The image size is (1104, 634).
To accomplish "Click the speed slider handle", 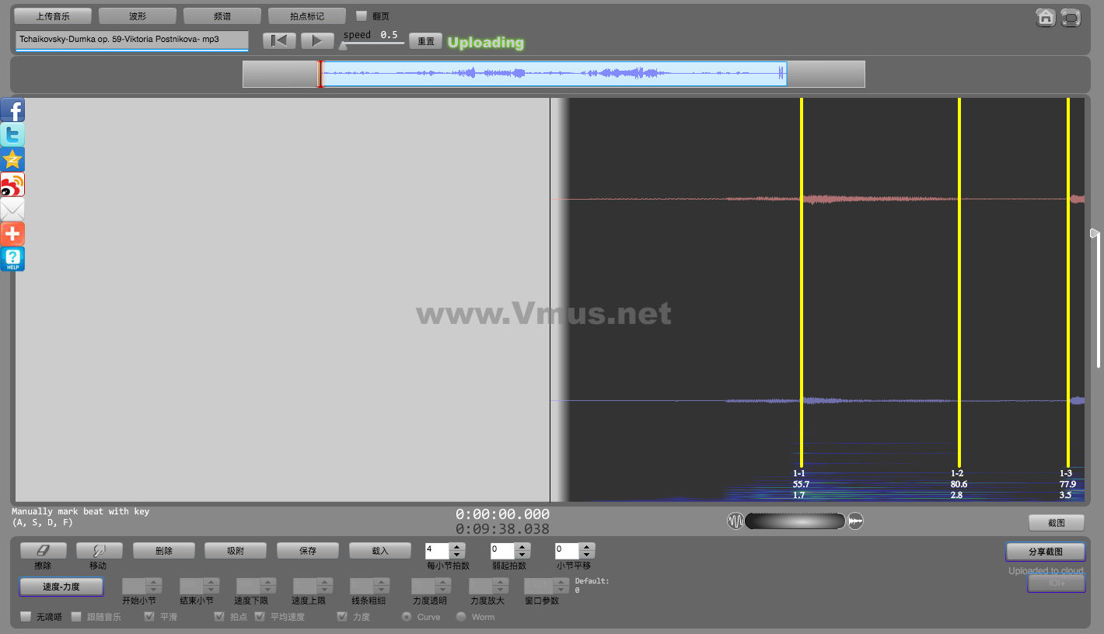I will pos(343,46).
